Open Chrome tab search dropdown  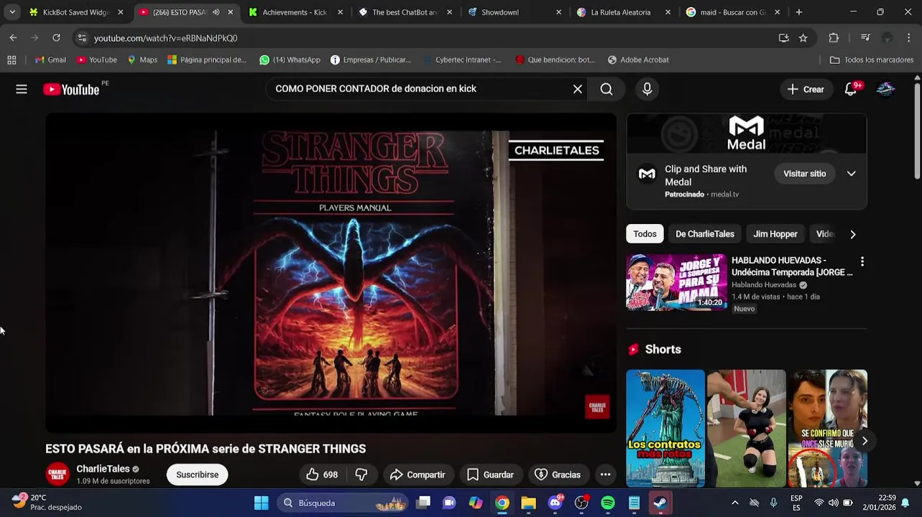(12, 12)
